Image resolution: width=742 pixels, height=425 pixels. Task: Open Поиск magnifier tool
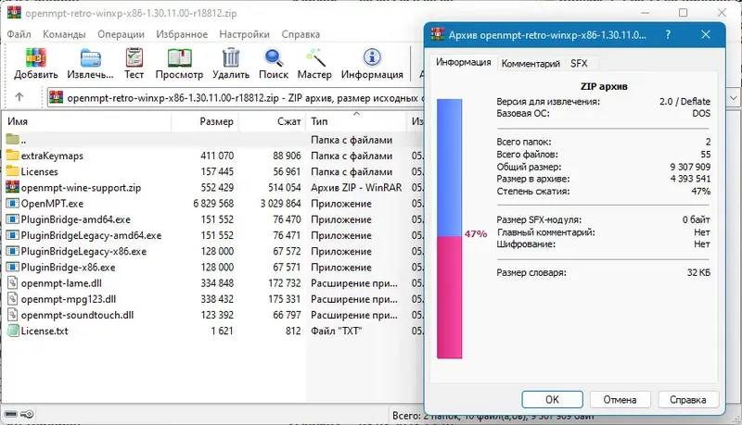point(274,57)
